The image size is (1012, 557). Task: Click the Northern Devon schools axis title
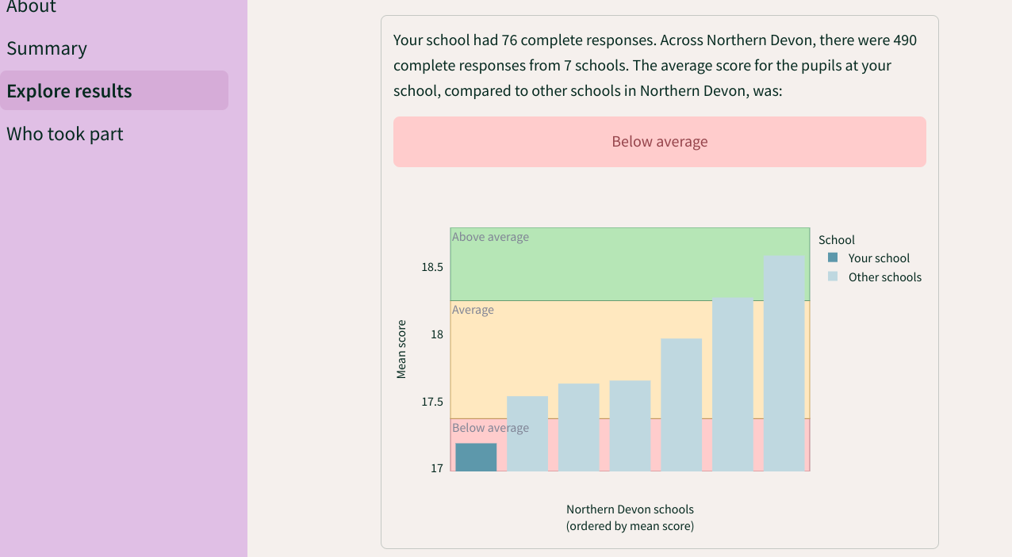630,509
